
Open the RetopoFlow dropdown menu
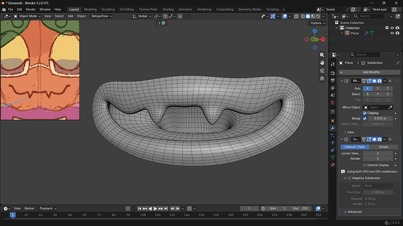(102, 16)
